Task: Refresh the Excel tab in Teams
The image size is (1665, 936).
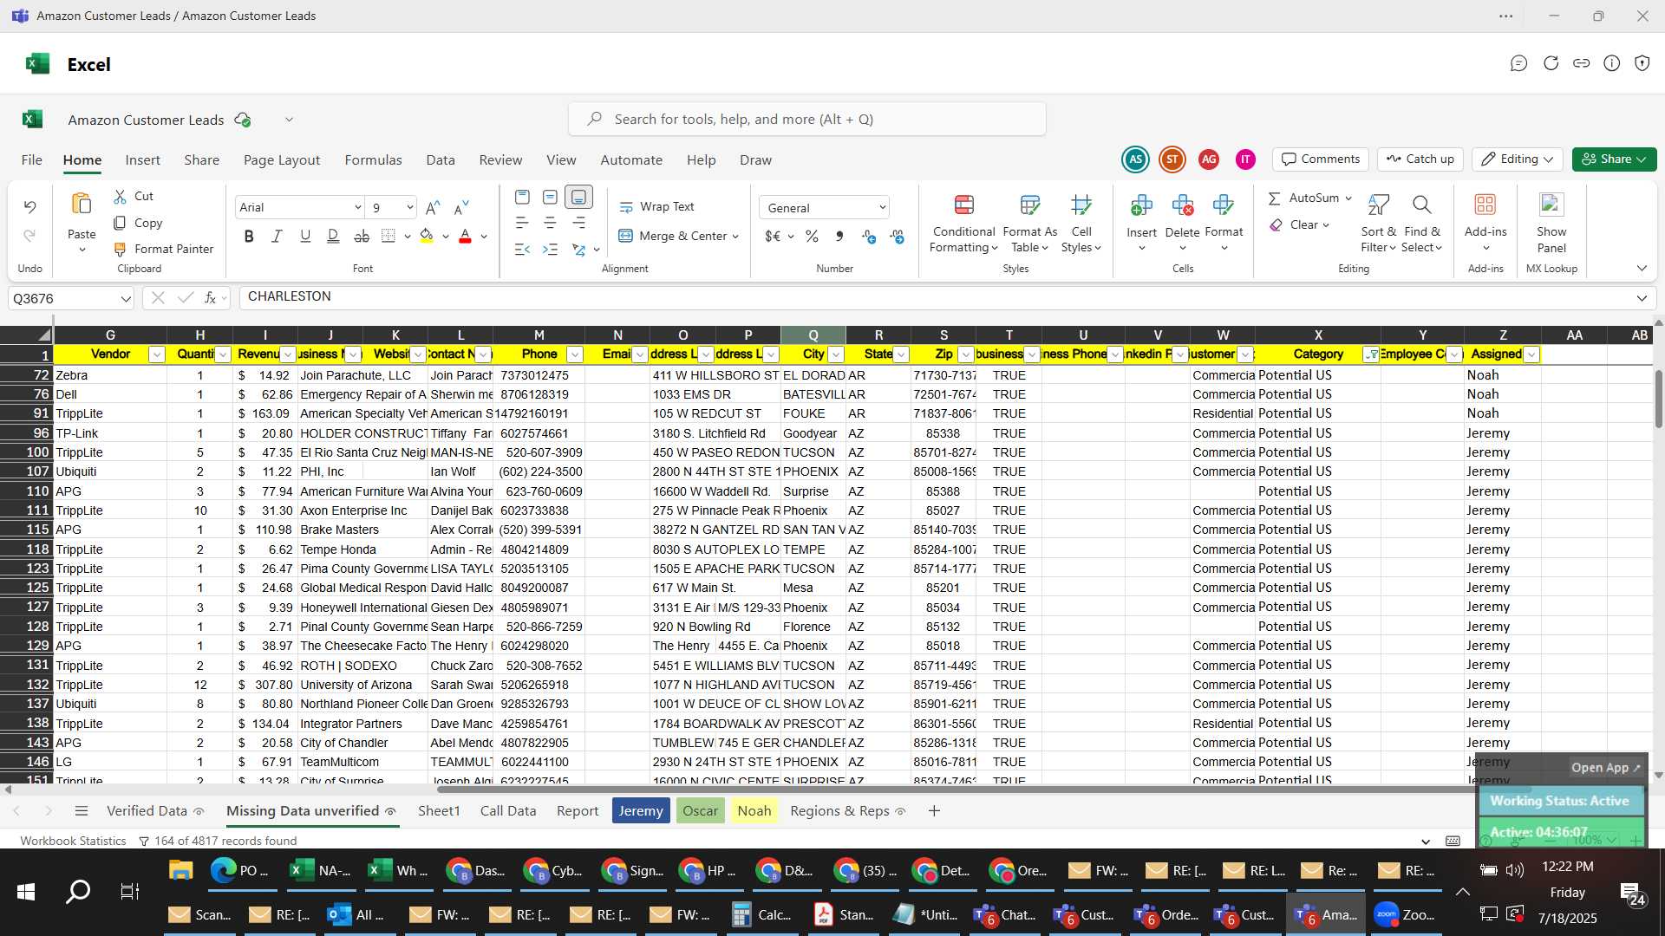Action: click(x=1551, y=63)
